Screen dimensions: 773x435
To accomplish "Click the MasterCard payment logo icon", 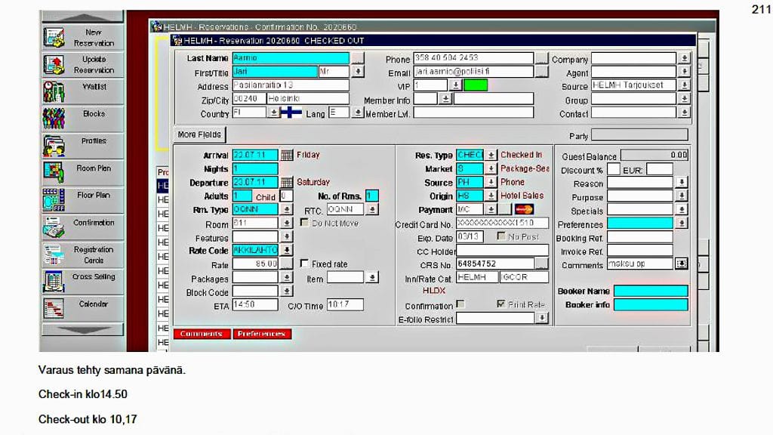I will [x=524, y=210].
